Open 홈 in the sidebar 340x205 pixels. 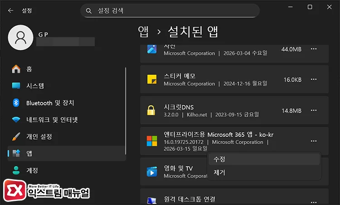point(66,69)
